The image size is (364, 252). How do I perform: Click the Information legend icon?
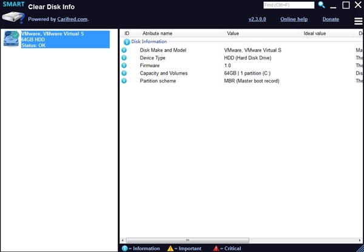tap(124, 248)
